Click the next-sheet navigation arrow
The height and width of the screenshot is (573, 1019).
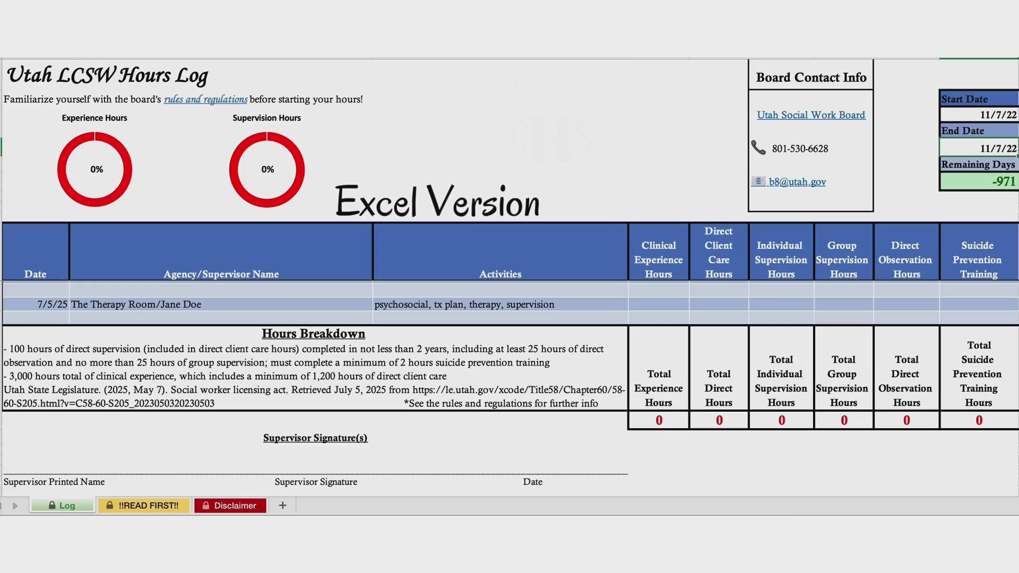(x=15, y=506)
